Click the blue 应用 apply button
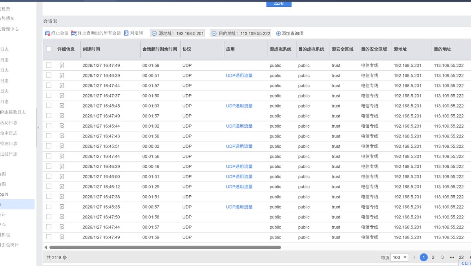The image size is (471, 266). point(279,4)
